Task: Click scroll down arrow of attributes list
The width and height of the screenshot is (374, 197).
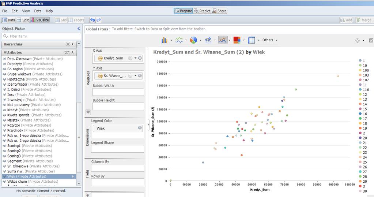Action: click(x=79, y=183)
